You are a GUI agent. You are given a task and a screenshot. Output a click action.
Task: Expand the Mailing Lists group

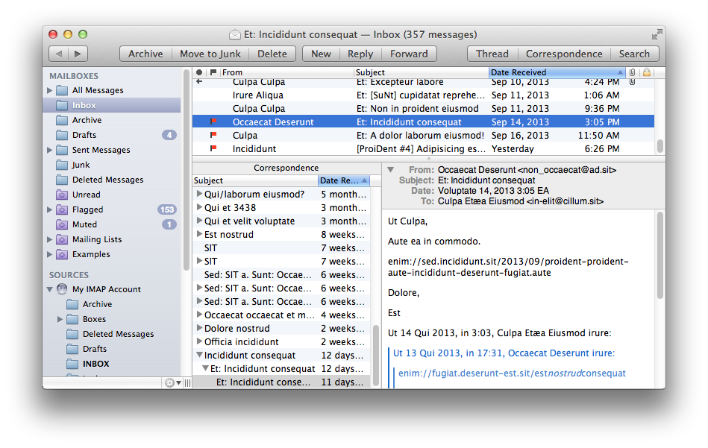[50, 239]
